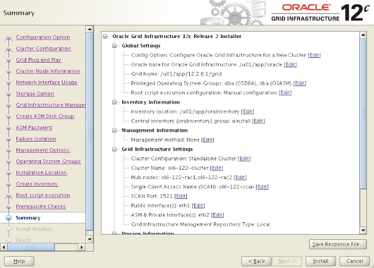Viewport: 374px width, 268px height.
Task: Click the summary tree vertical scrollbar thumb
Action: click(x=363, y=114)
